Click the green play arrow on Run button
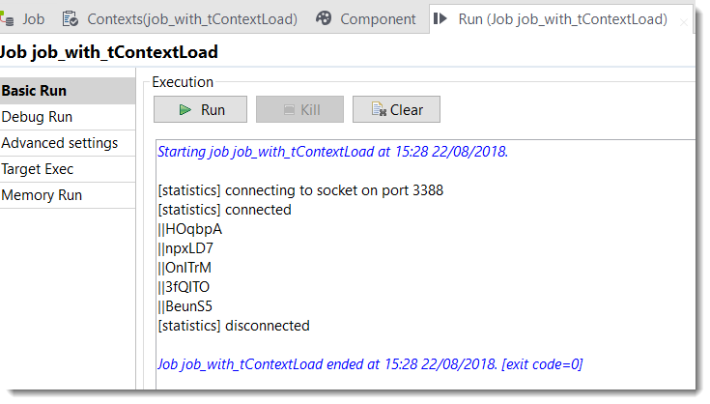 click(185, 110)
